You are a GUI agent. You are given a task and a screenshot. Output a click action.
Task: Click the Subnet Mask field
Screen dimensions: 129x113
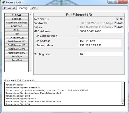click(x=100, y=45)
